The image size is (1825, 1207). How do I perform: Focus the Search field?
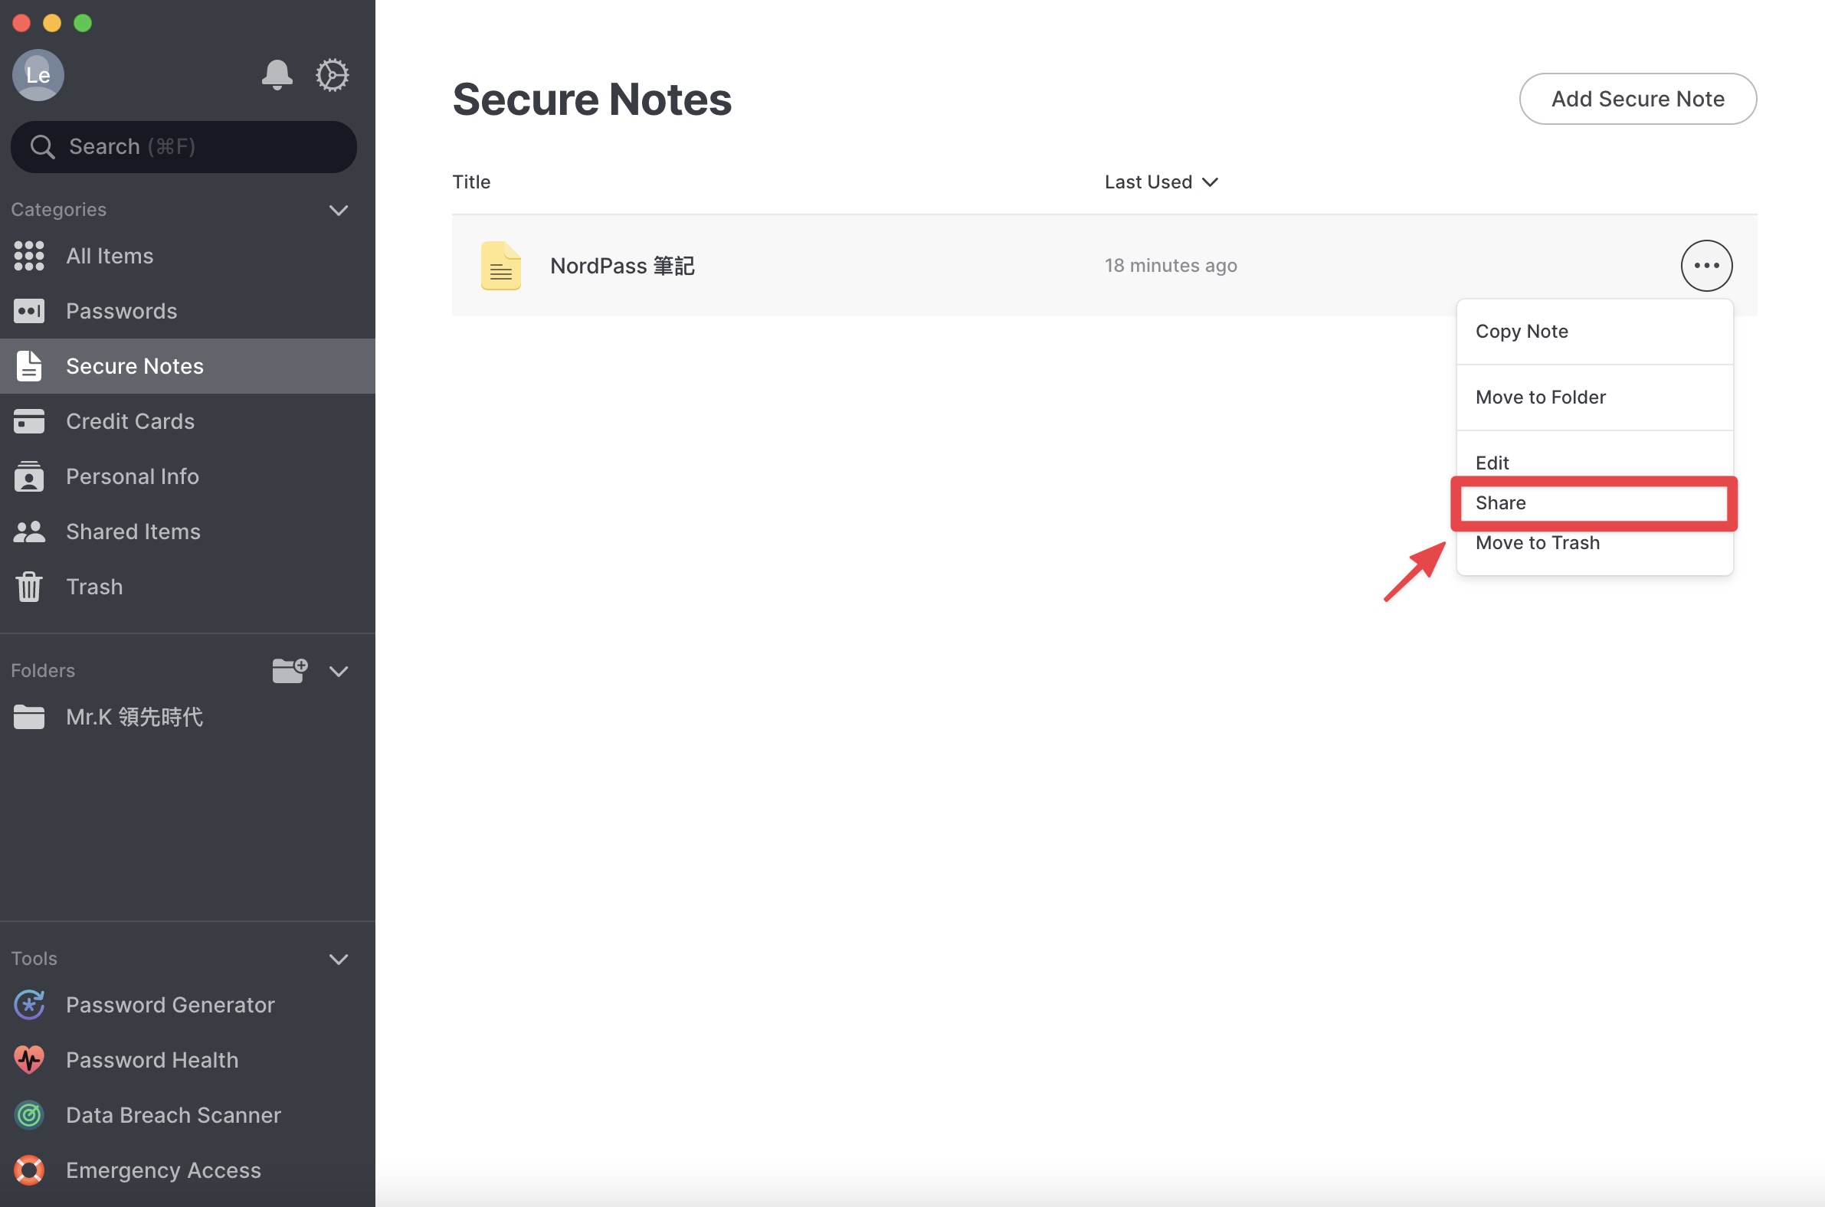184,146
